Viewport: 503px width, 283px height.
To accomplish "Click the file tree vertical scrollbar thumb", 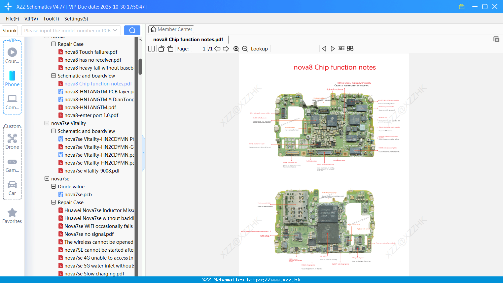I will pos(140,67).
